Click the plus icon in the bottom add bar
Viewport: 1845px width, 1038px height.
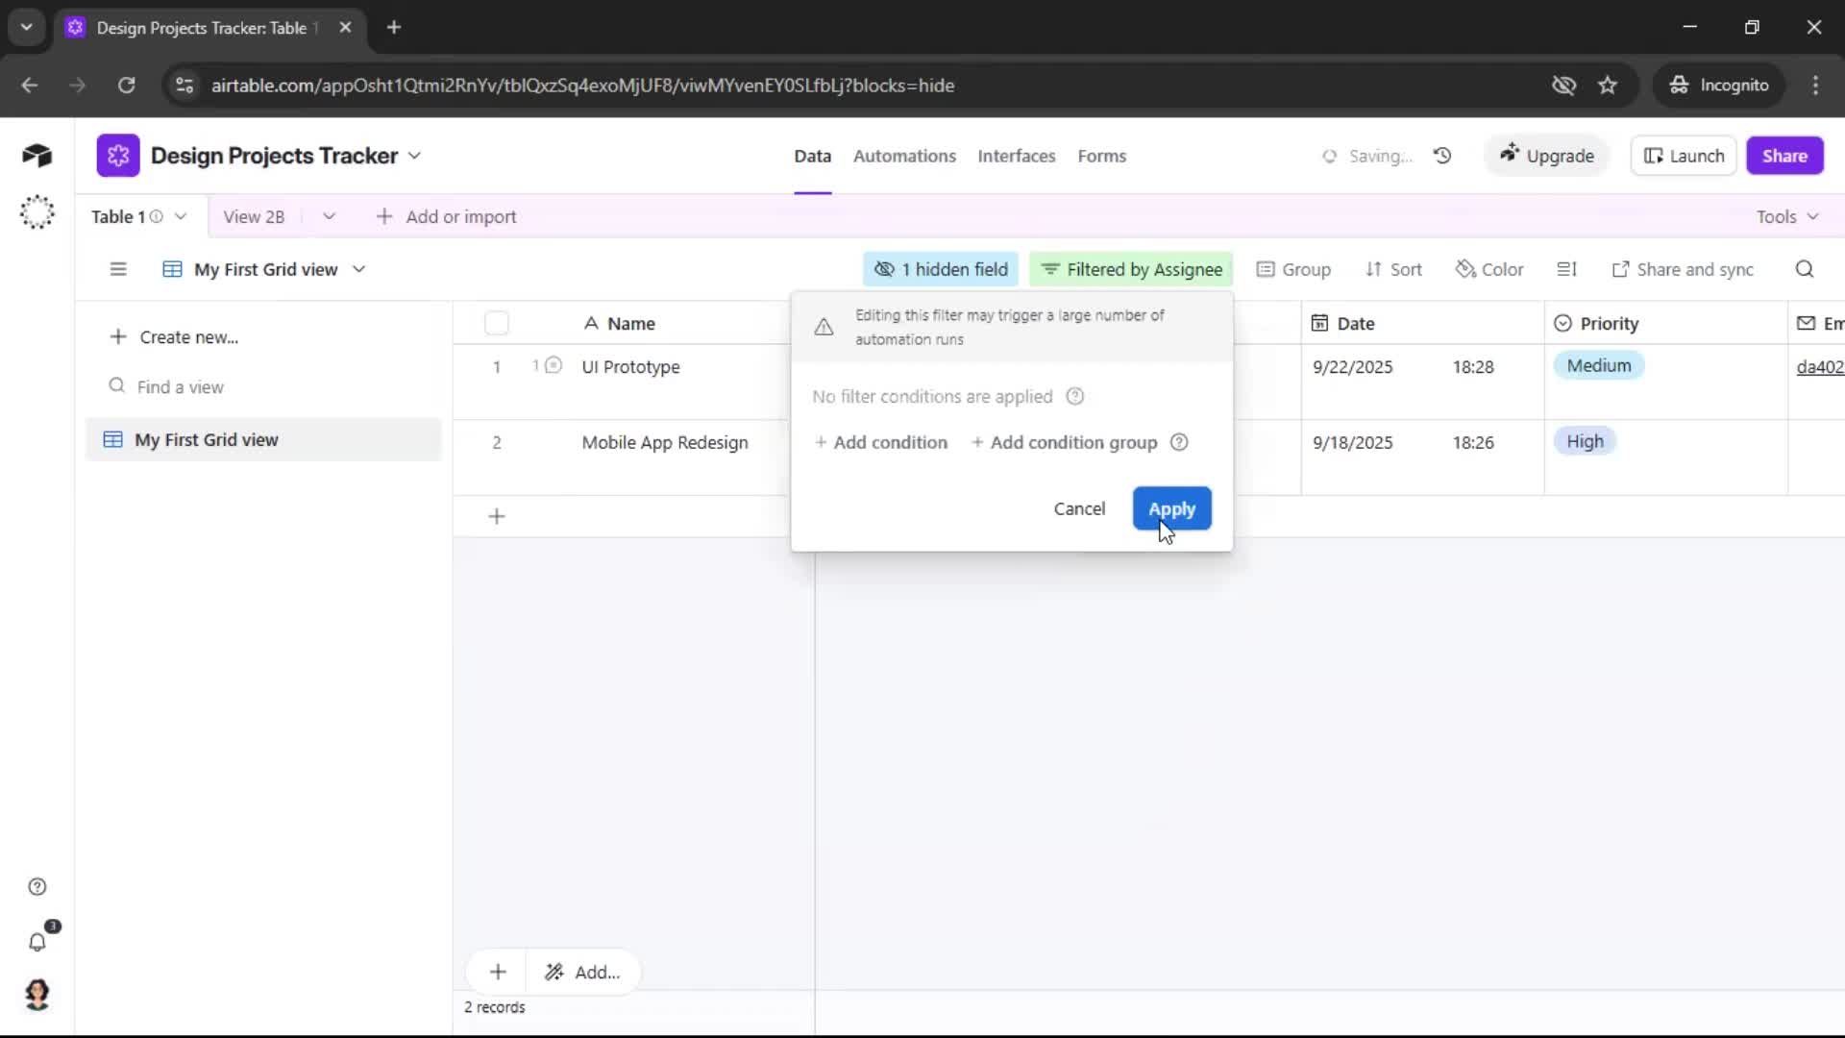click(x=498, y=973)
